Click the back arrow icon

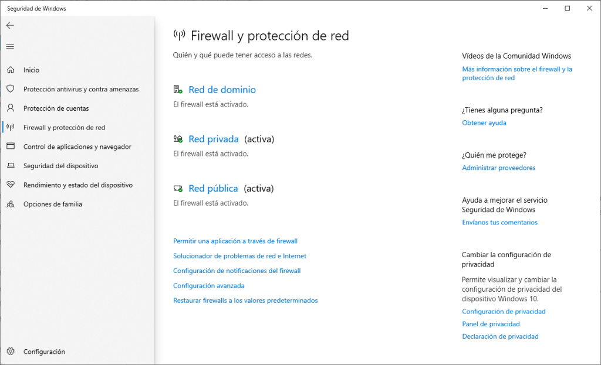tap(10, 26)
